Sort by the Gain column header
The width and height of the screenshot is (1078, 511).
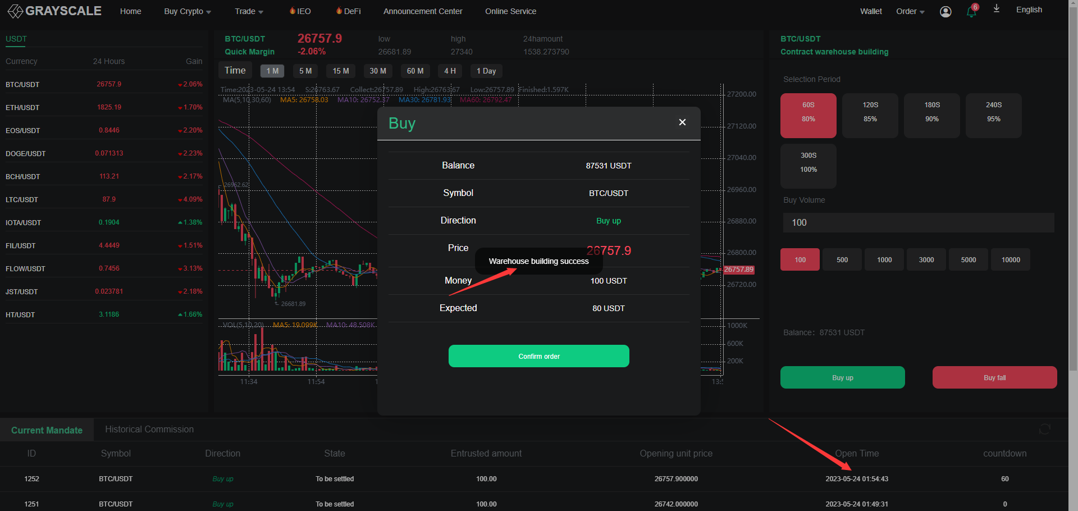[194, 61]
